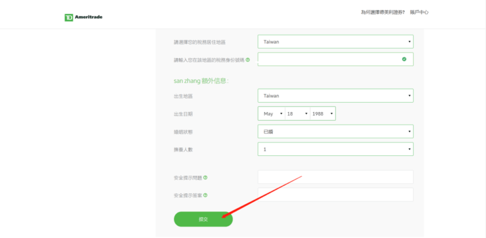Open help icon beside 安全提示問題 label
Viewport: 486px width, 238px height.
205,177
